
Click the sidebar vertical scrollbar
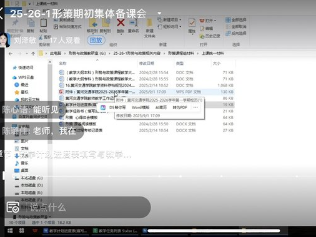(x=50, y=104)
